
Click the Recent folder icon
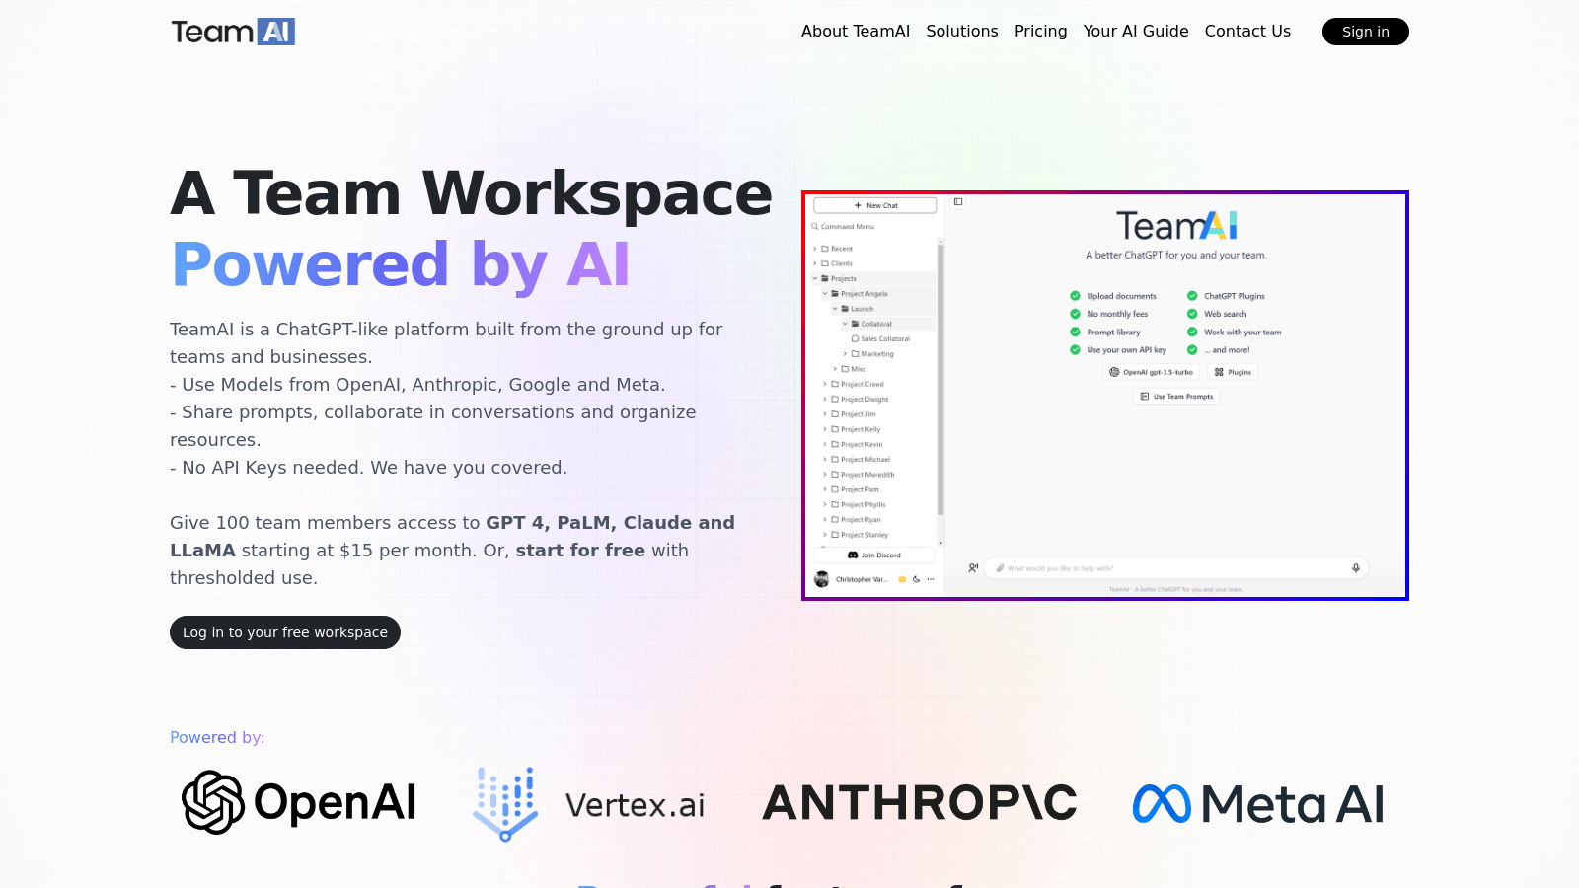pyautogui.click(x=825, y=249)
